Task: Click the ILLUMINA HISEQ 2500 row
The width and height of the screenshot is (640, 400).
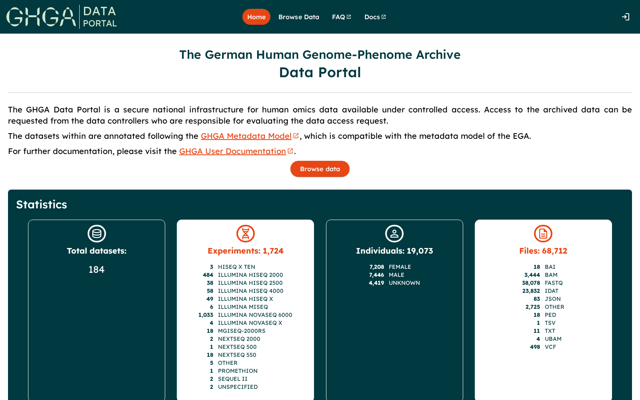Action: 246,283
